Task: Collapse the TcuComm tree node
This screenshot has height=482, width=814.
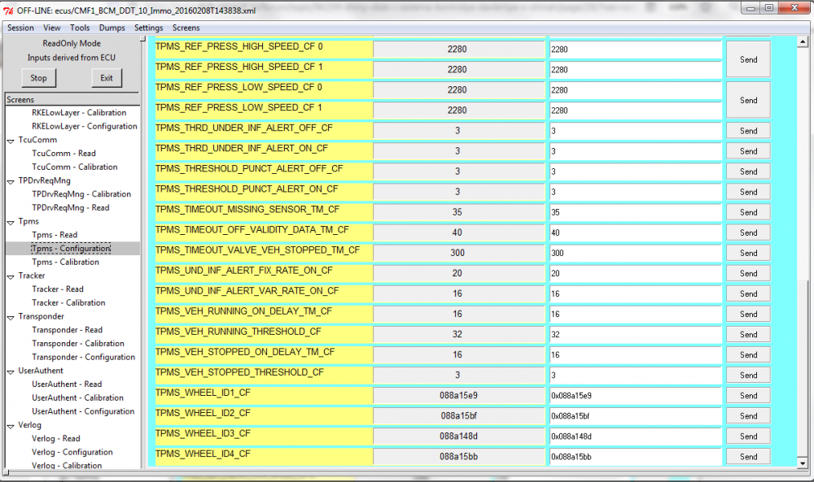Action: point(11,141)
